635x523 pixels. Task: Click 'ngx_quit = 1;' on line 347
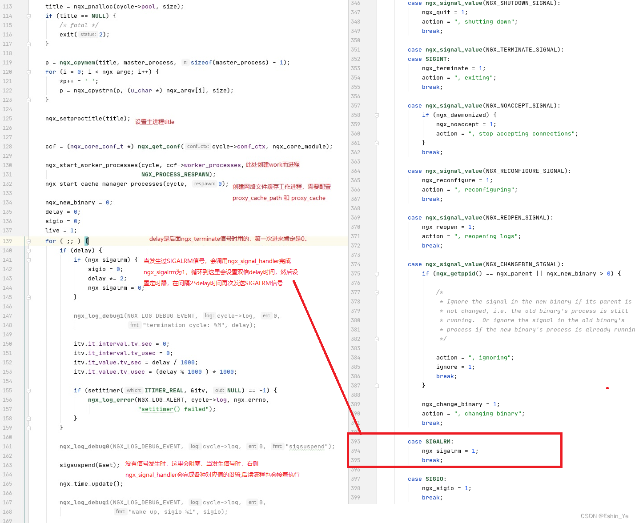(x=445, y=12)
